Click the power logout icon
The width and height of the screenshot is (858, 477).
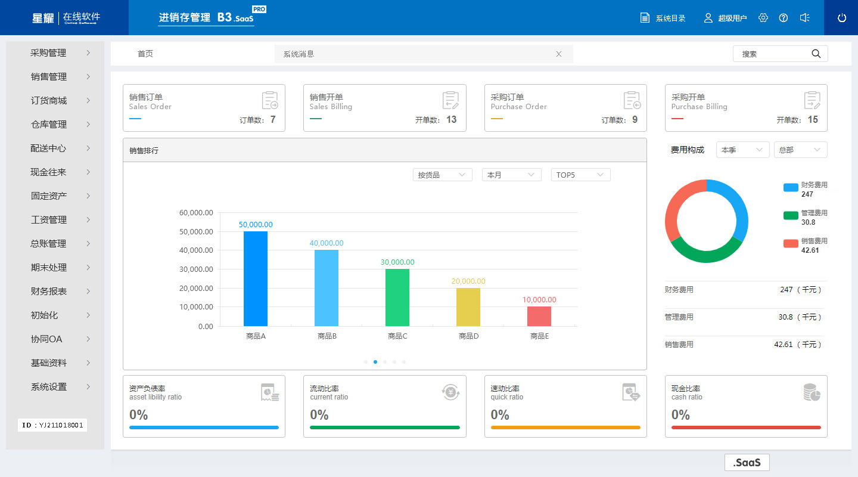[x=841, y=18]
